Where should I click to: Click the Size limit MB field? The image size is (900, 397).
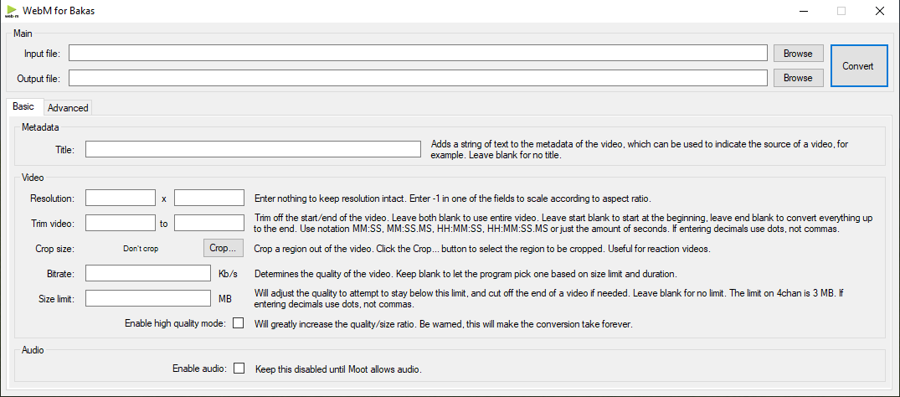(x=148, y=298)
